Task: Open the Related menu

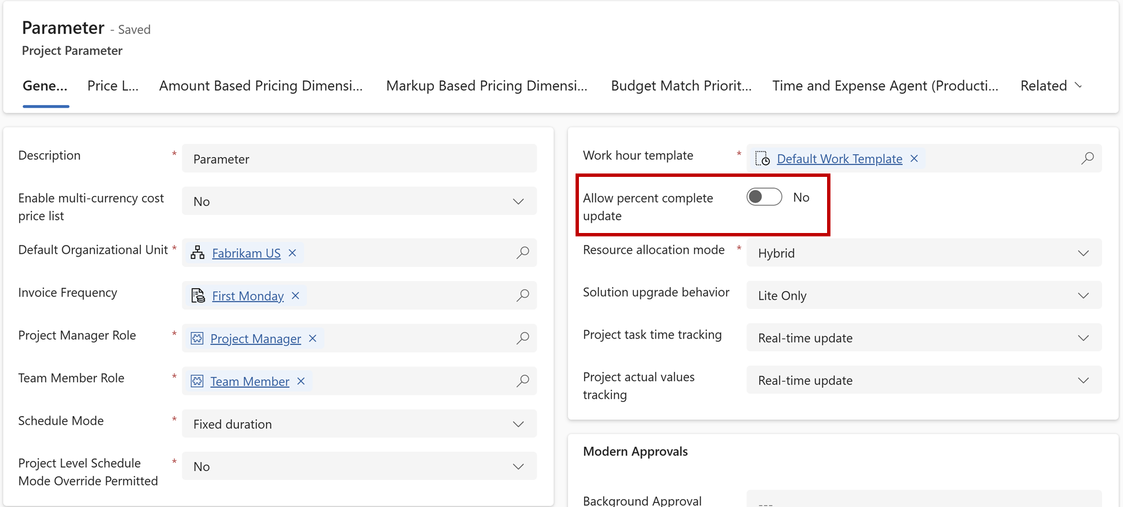Action: (x=1051, y=85)
